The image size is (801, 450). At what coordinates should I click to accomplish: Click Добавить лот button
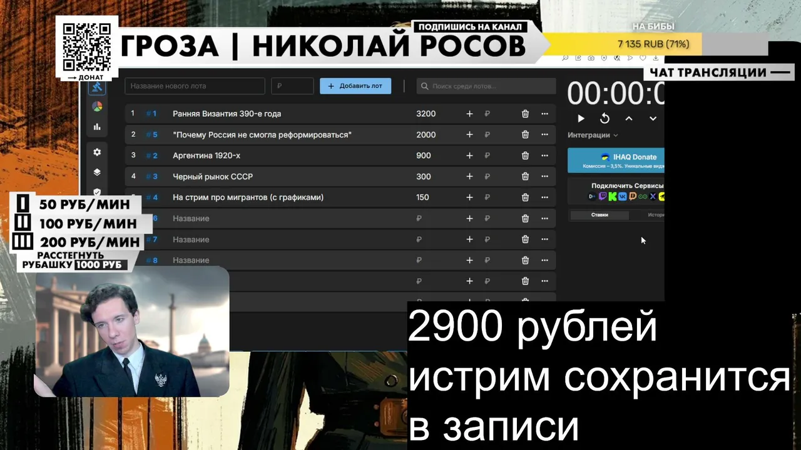tap(355, 86)
